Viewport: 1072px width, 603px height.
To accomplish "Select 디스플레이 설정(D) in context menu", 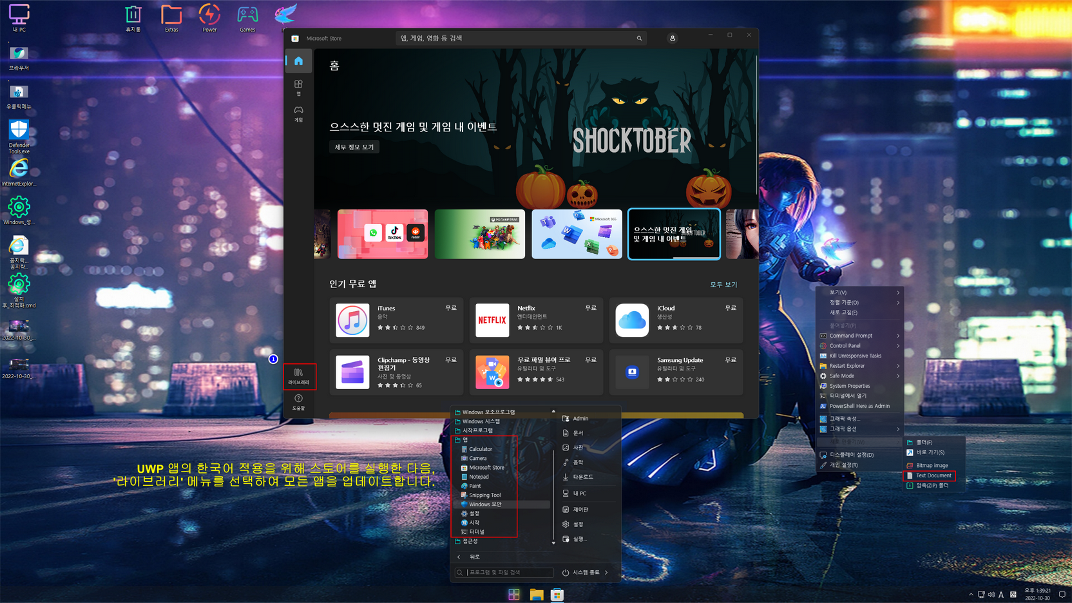I will [859, 455].
